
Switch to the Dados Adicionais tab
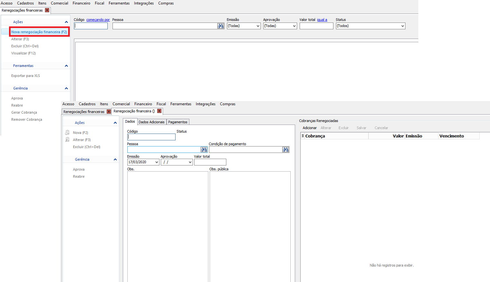click(x=151, y=122)
